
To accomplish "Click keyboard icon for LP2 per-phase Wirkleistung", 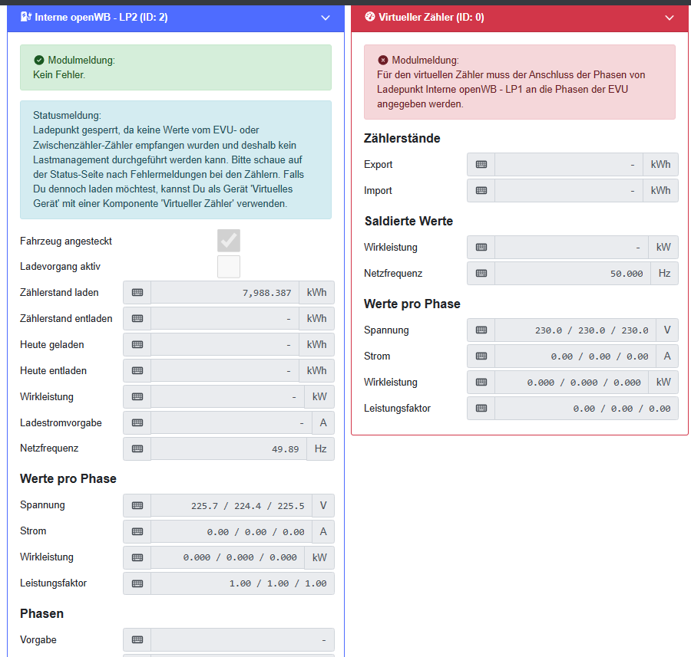I will (137, 557).
